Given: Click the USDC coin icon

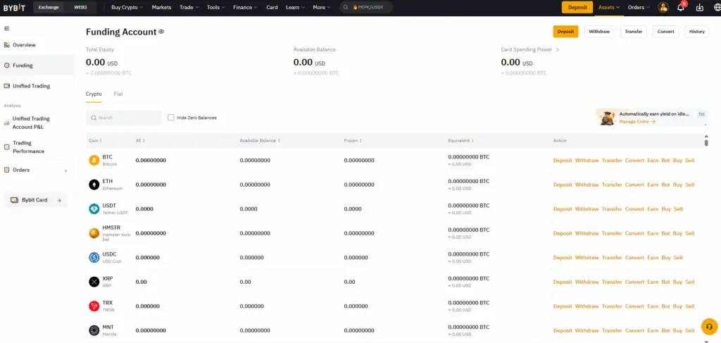Looking at the screenshot, I should [x=94, y=258].
